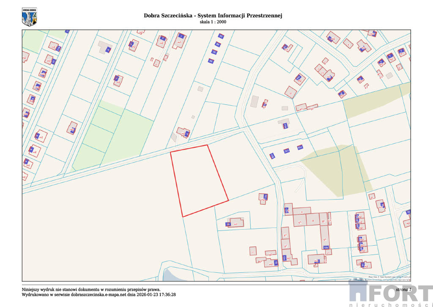Click the 'Niniejszy wydruk nie stanowi dokumentu' disclaimer line
Screen dimensions: 433x307
[x=91, y=290]
